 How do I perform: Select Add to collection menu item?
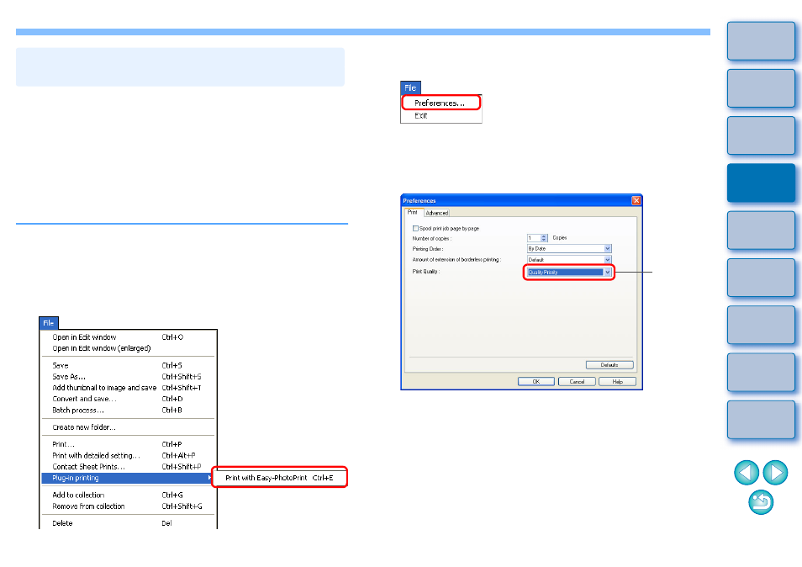(x=129, y=495)
